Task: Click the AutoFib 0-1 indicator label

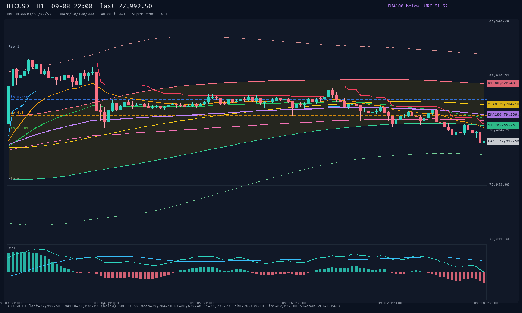Action: pyautogui.click(x=113, y=14)
